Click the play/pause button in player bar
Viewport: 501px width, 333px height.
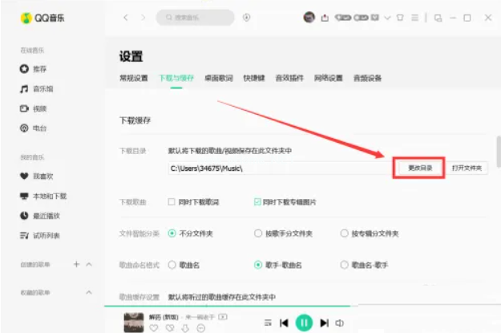pyautogui.click(x=303, y=323)
